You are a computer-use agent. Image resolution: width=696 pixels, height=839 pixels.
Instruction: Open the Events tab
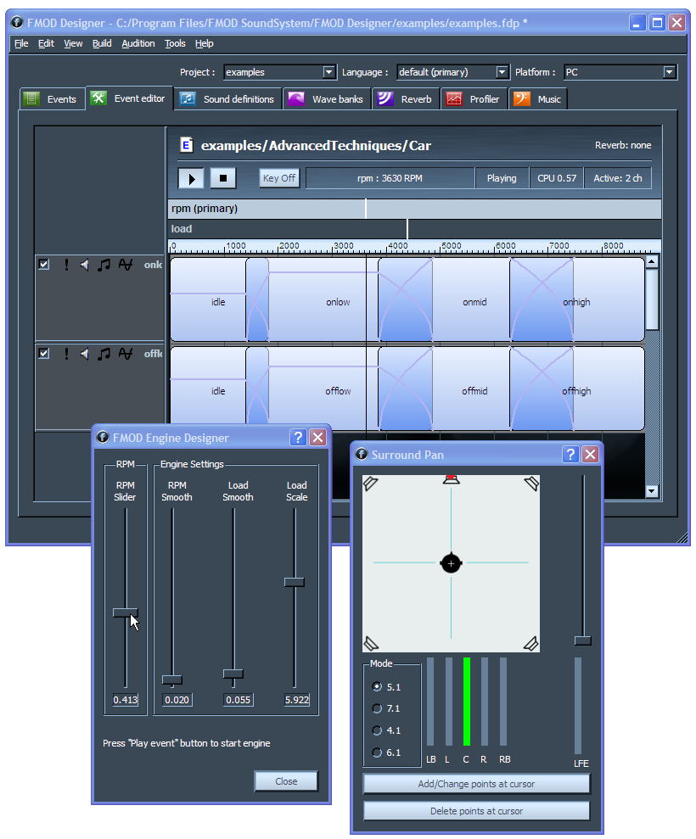[52, 99]
